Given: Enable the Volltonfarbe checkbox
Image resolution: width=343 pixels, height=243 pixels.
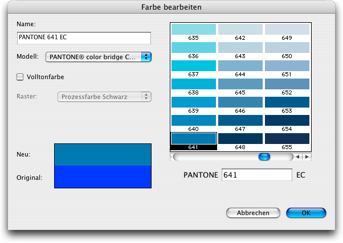Looking at the screenshot, I should coord(20,77).
